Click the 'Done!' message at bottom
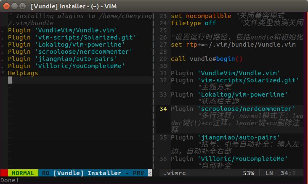The height and width of the screenshot is (184, 308). [9, 180]
